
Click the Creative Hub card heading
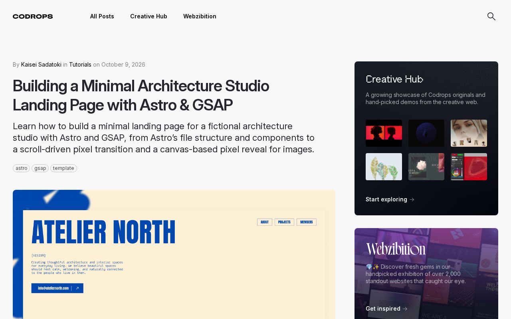(x=394, y=79)
